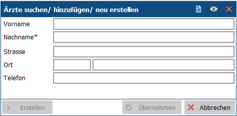Click the Erstellen button

coord(27,107)
